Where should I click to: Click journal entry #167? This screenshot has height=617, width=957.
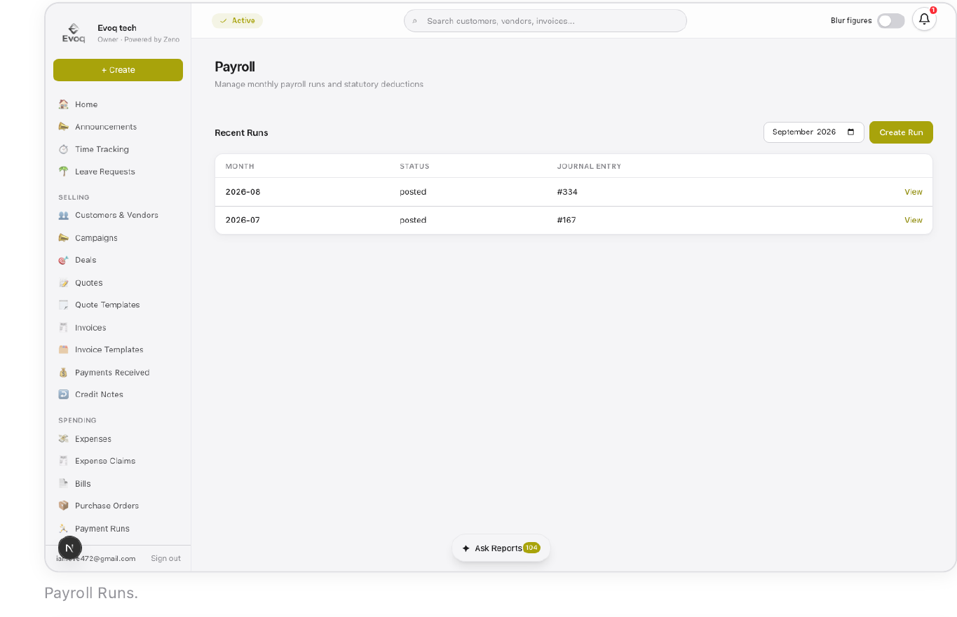pyautogui.click(x=566, y=220)
